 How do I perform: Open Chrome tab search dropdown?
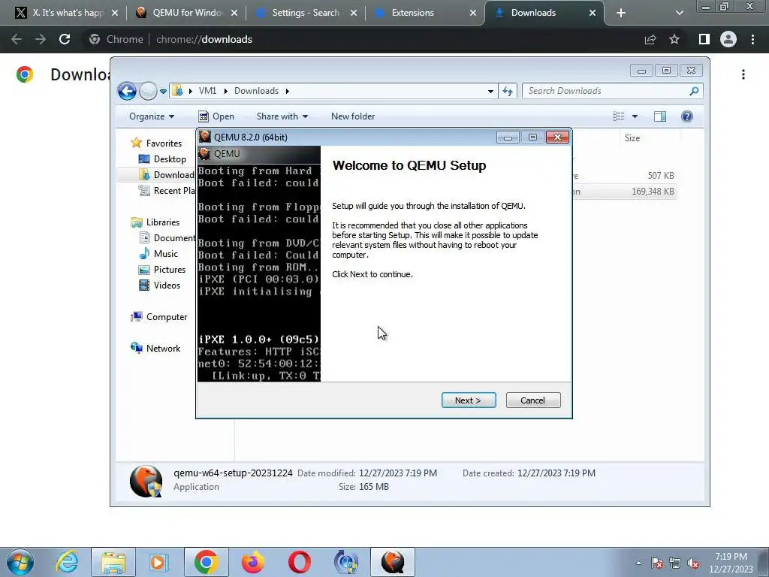679,14
